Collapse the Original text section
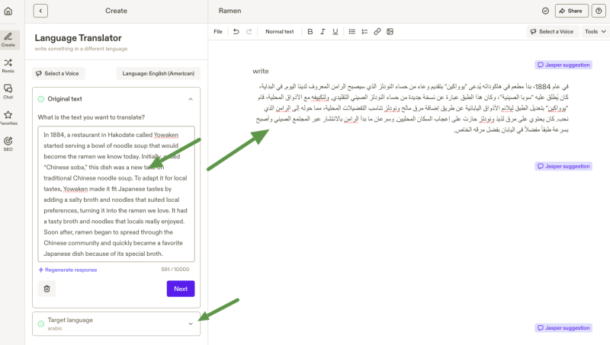 pyautogui.click(x=191, y=99)
